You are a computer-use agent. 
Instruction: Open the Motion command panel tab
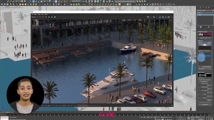click(206, 8)
